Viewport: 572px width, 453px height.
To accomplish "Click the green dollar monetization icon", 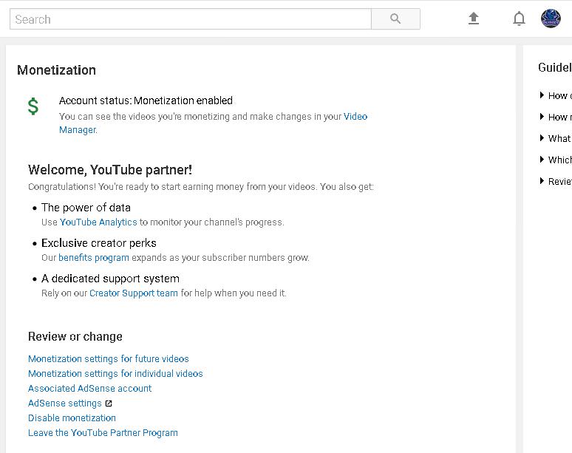I will (33, 106).
